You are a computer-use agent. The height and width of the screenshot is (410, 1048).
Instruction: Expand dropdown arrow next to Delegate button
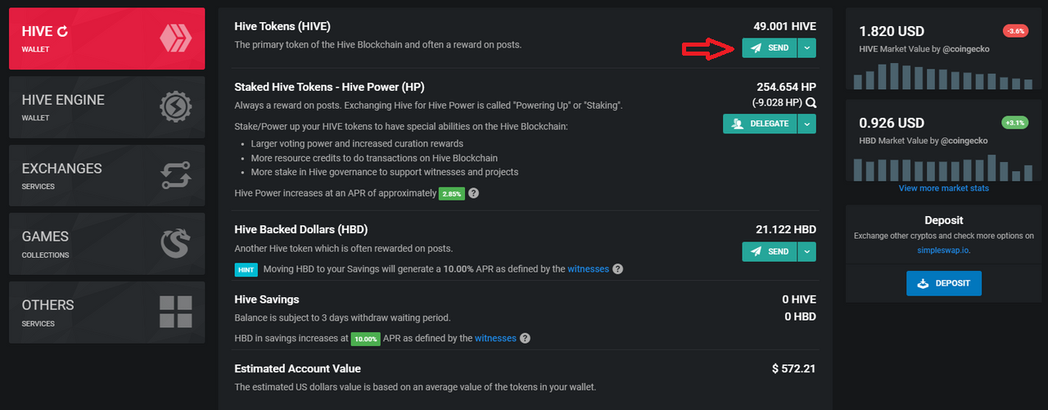click(x=806, y=124)
